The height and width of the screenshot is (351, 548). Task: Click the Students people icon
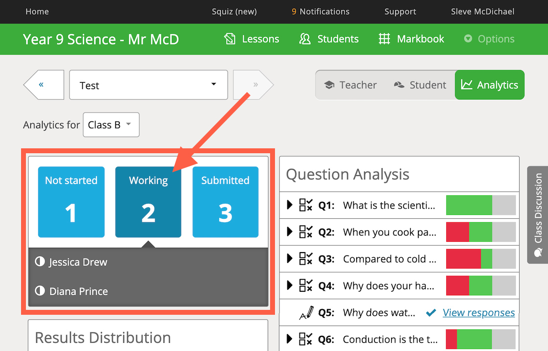[x=305, y=39]
